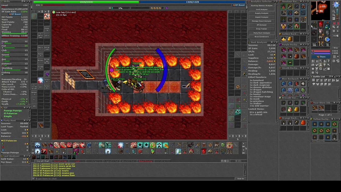The image size is (341, 192).
Task: Select the shovel in Yellow Backpack
Action: 334,137
